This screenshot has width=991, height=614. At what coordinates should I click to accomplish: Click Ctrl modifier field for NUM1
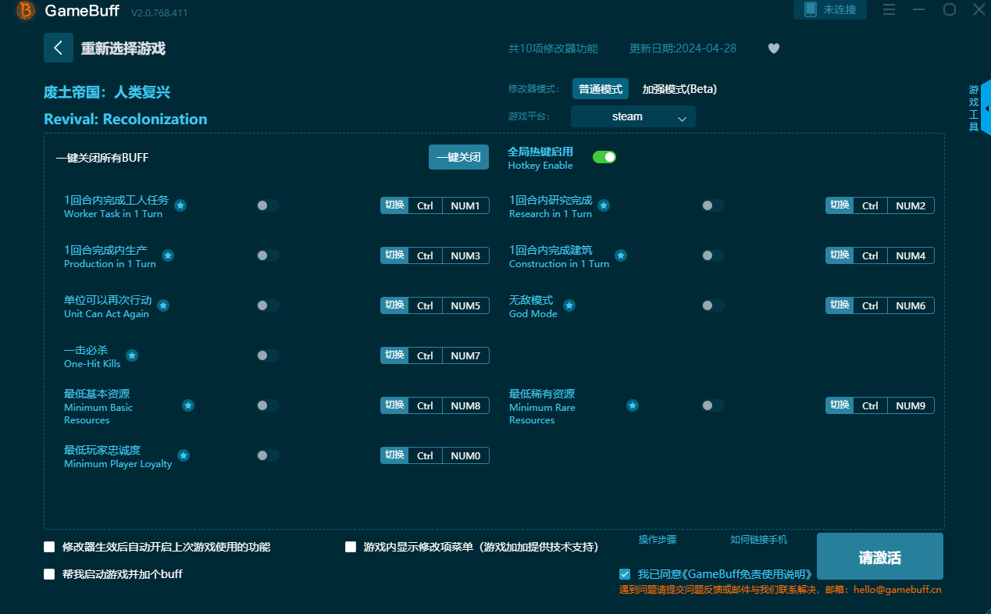(x=425, y=205)
